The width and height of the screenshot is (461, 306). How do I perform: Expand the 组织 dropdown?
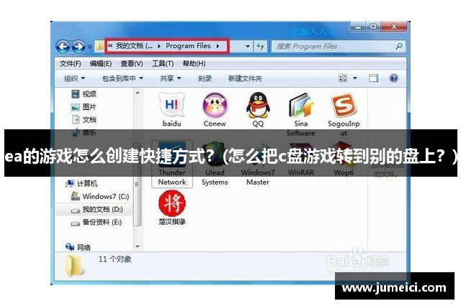click(74, 78)
